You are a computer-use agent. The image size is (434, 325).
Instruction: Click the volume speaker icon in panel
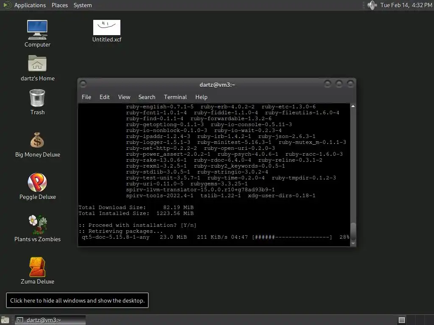(372, 5)
